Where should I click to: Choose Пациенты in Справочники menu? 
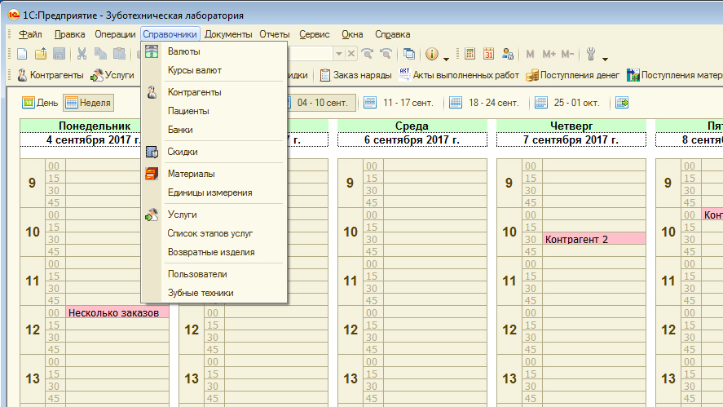click(x=188, y=111)
